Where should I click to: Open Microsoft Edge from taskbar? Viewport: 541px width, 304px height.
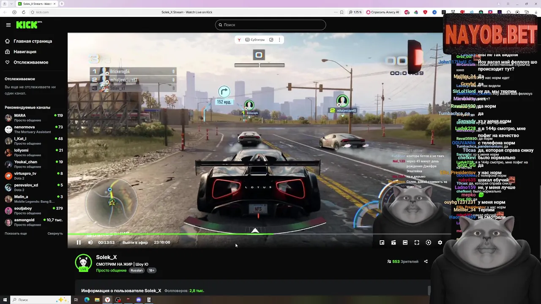pyautogui.click(x=87, y=300)
